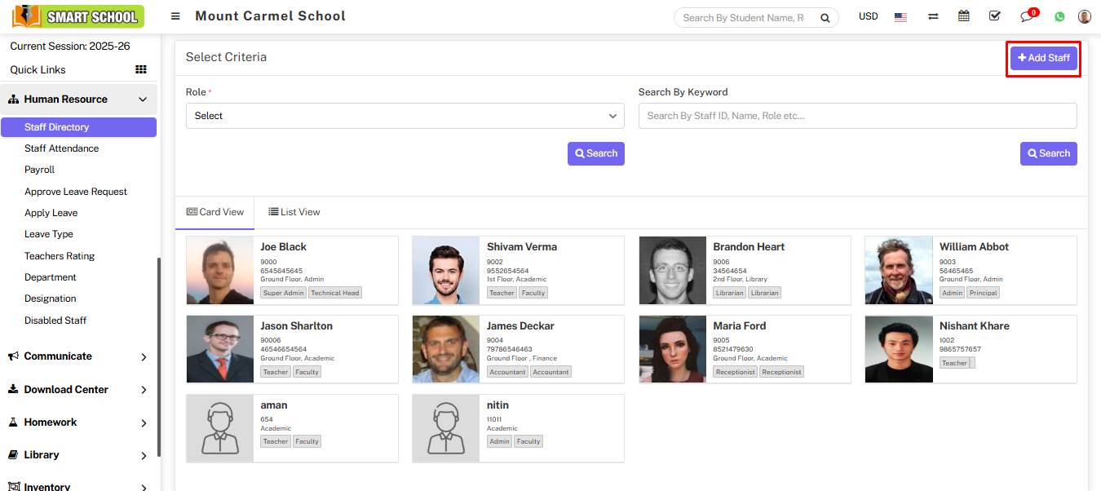
Task: Click the WhatsApp icon in the header
Action: tap(1059, 15)
